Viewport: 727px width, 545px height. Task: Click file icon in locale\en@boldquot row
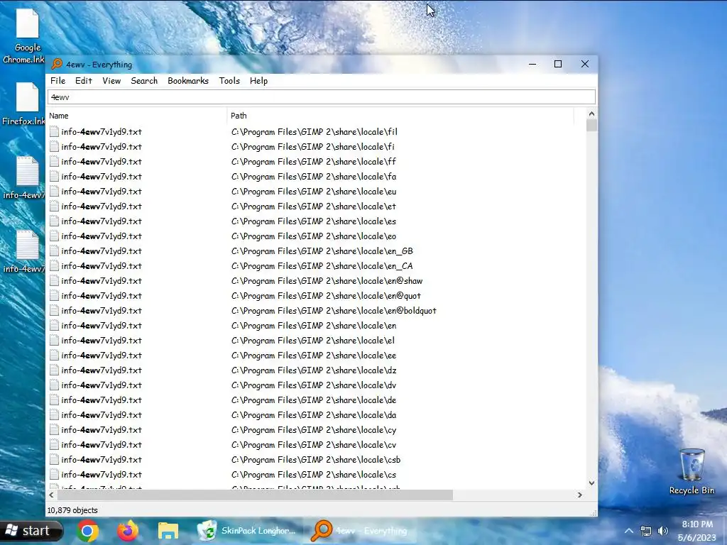[54, 311]
